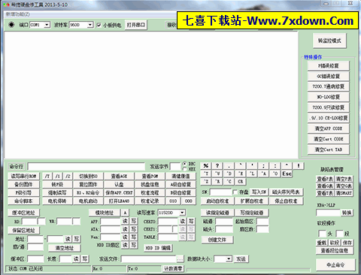
Task: Toggle the 小板供电 checkbox
Action: coord(99,25)
